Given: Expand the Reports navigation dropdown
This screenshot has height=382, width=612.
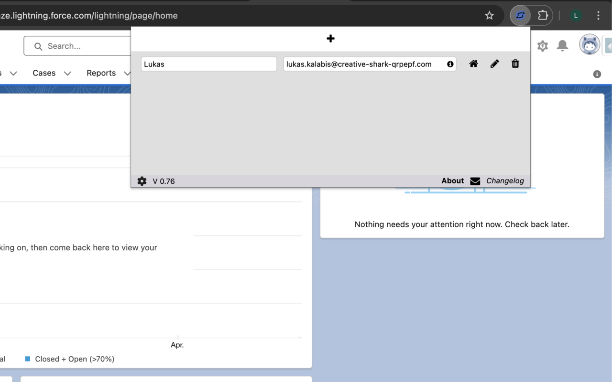Looking at the screenshot, I should click(127, 73).
